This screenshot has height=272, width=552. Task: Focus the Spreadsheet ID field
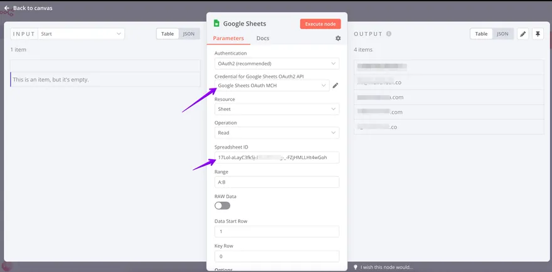point(277,157)
